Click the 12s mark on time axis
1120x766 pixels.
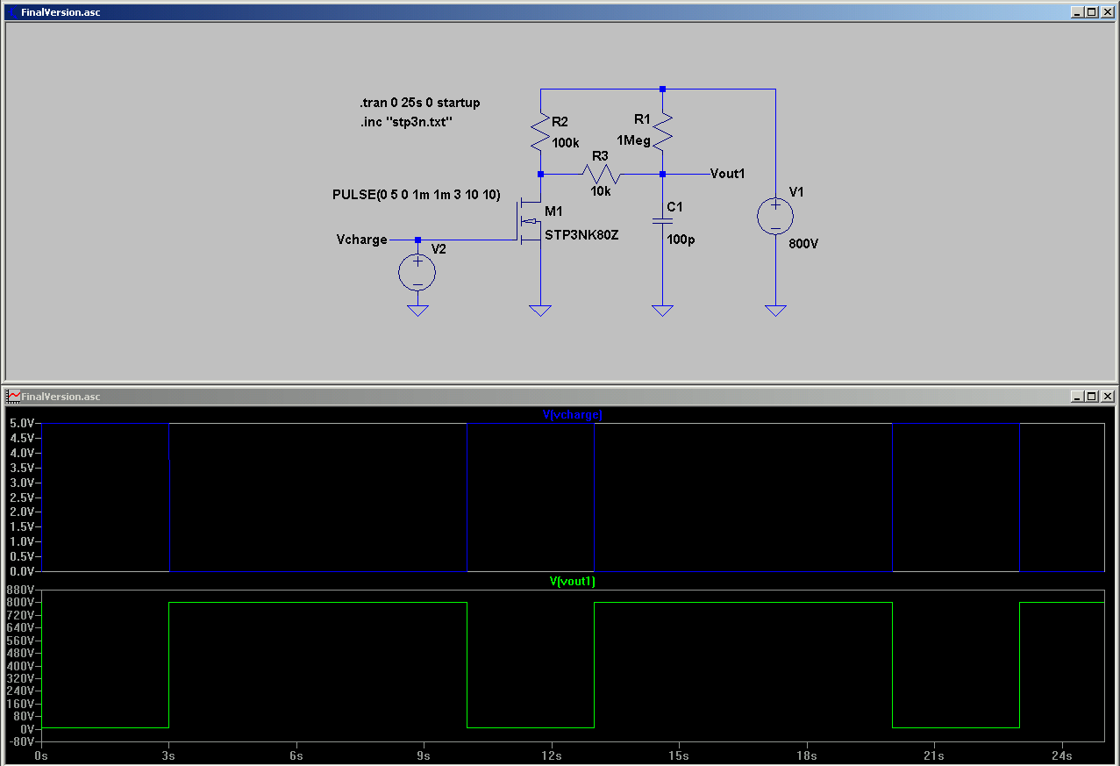(x=551, y=755)
